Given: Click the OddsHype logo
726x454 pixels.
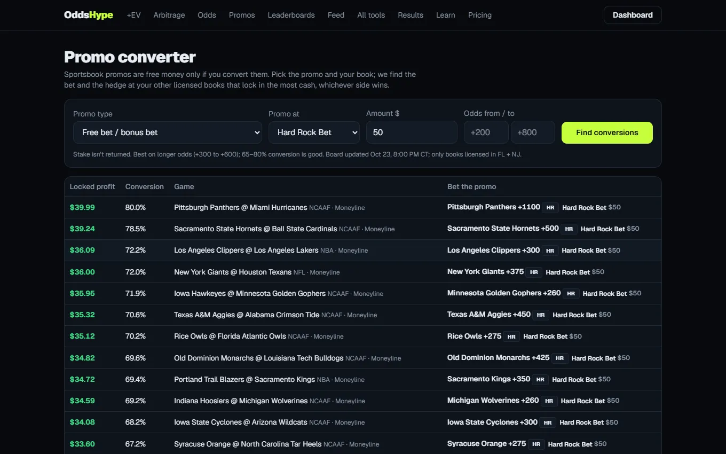Looking at the screenshot, I should point(89,15).
